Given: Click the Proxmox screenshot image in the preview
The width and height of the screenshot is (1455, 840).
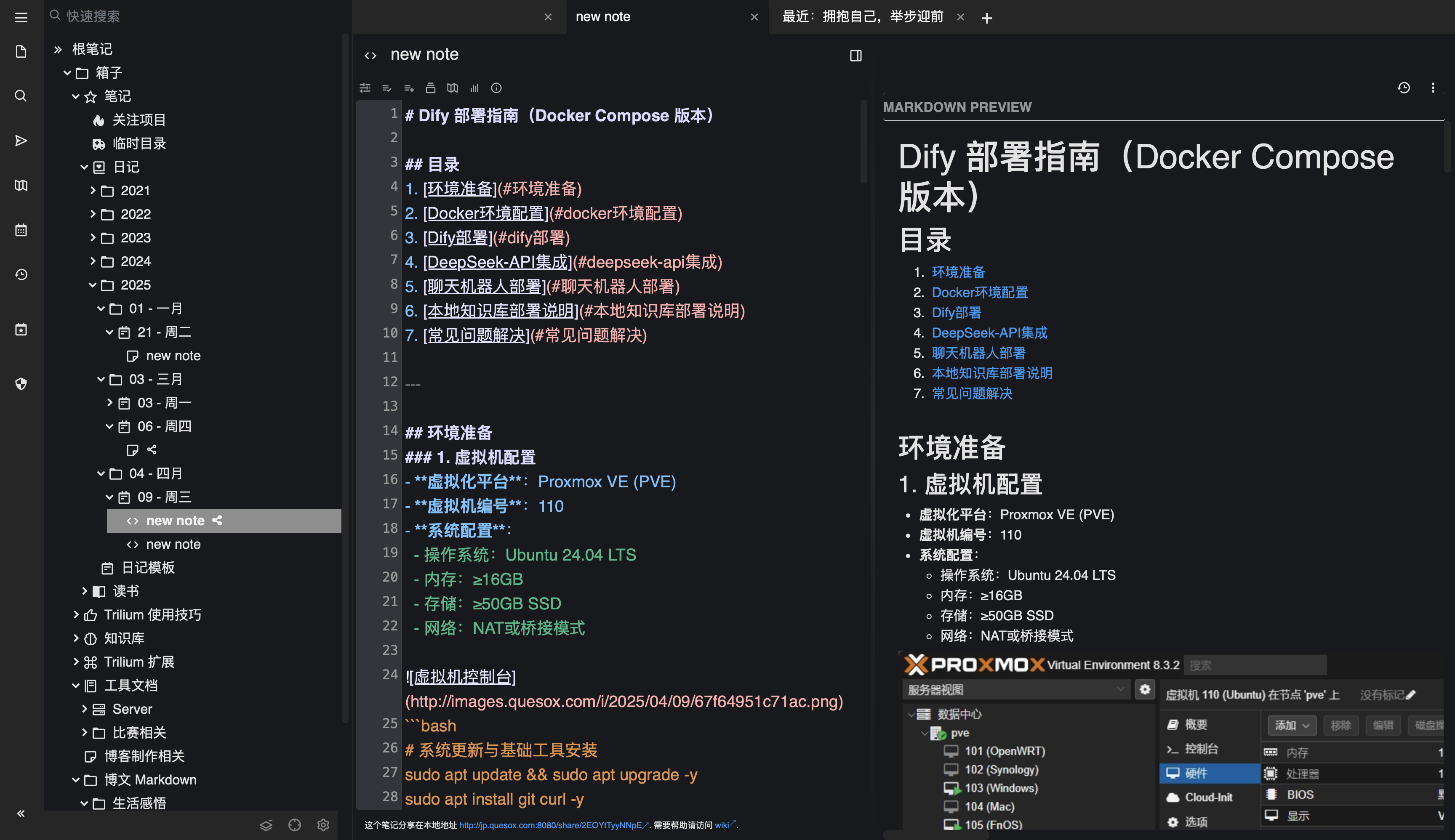Looking at the screenshot, I should (x=1172, y=742).
